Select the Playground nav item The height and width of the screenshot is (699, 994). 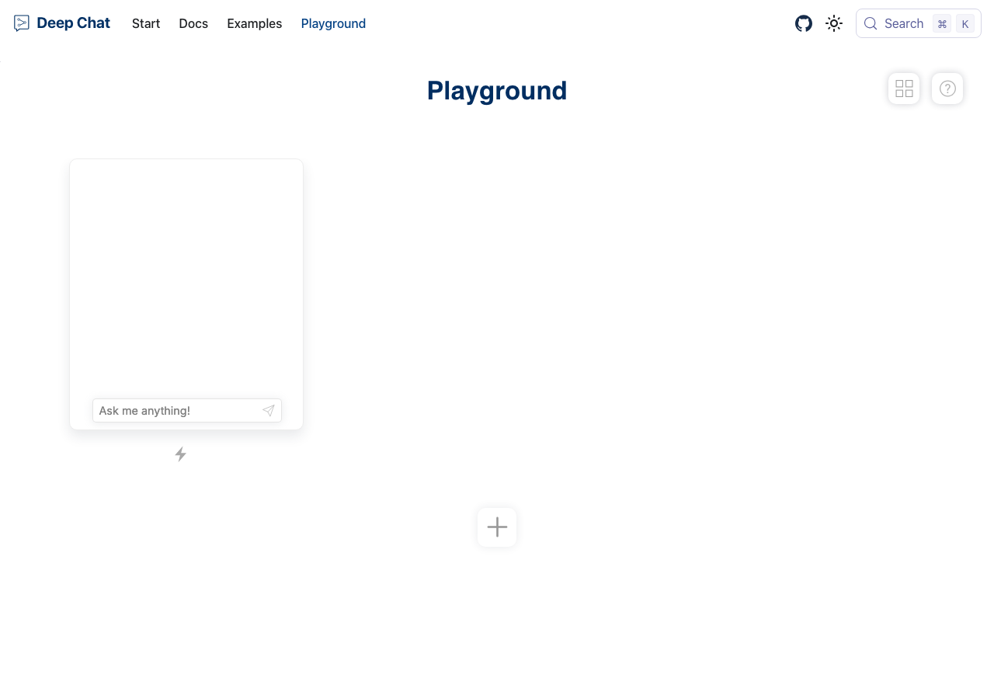333,23
